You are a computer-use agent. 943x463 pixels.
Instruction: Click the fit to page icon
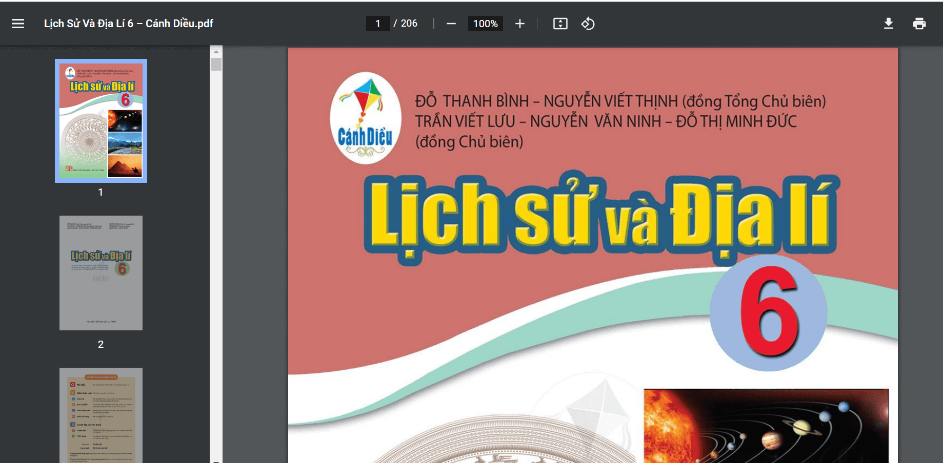coord(560,24)
